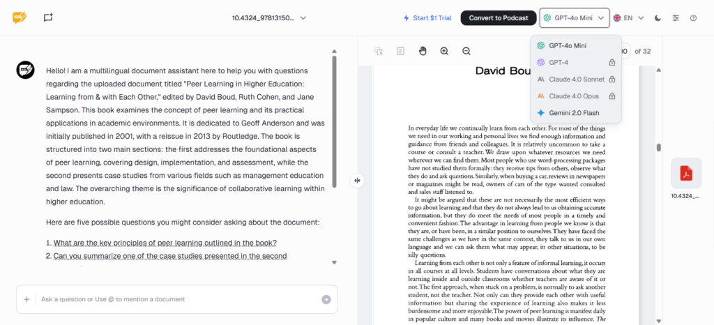Toggle the panel divider collapse handle

[x=357, y=181]
